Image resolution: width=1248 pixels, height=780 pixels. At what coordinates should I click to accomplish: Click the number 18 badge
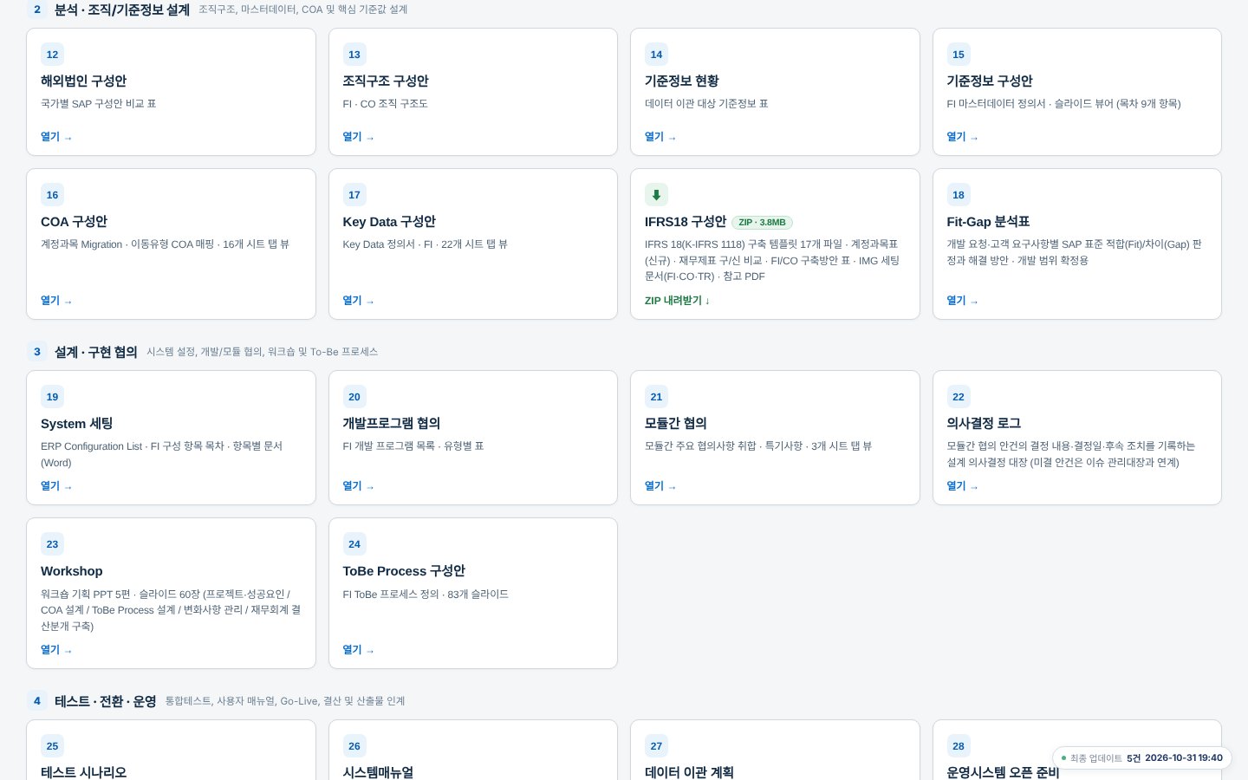click(x=959, y=195)
